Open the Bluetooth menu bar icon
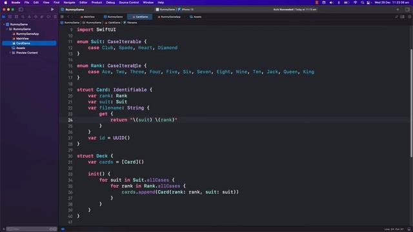413x232 pixels. point(339,3)
